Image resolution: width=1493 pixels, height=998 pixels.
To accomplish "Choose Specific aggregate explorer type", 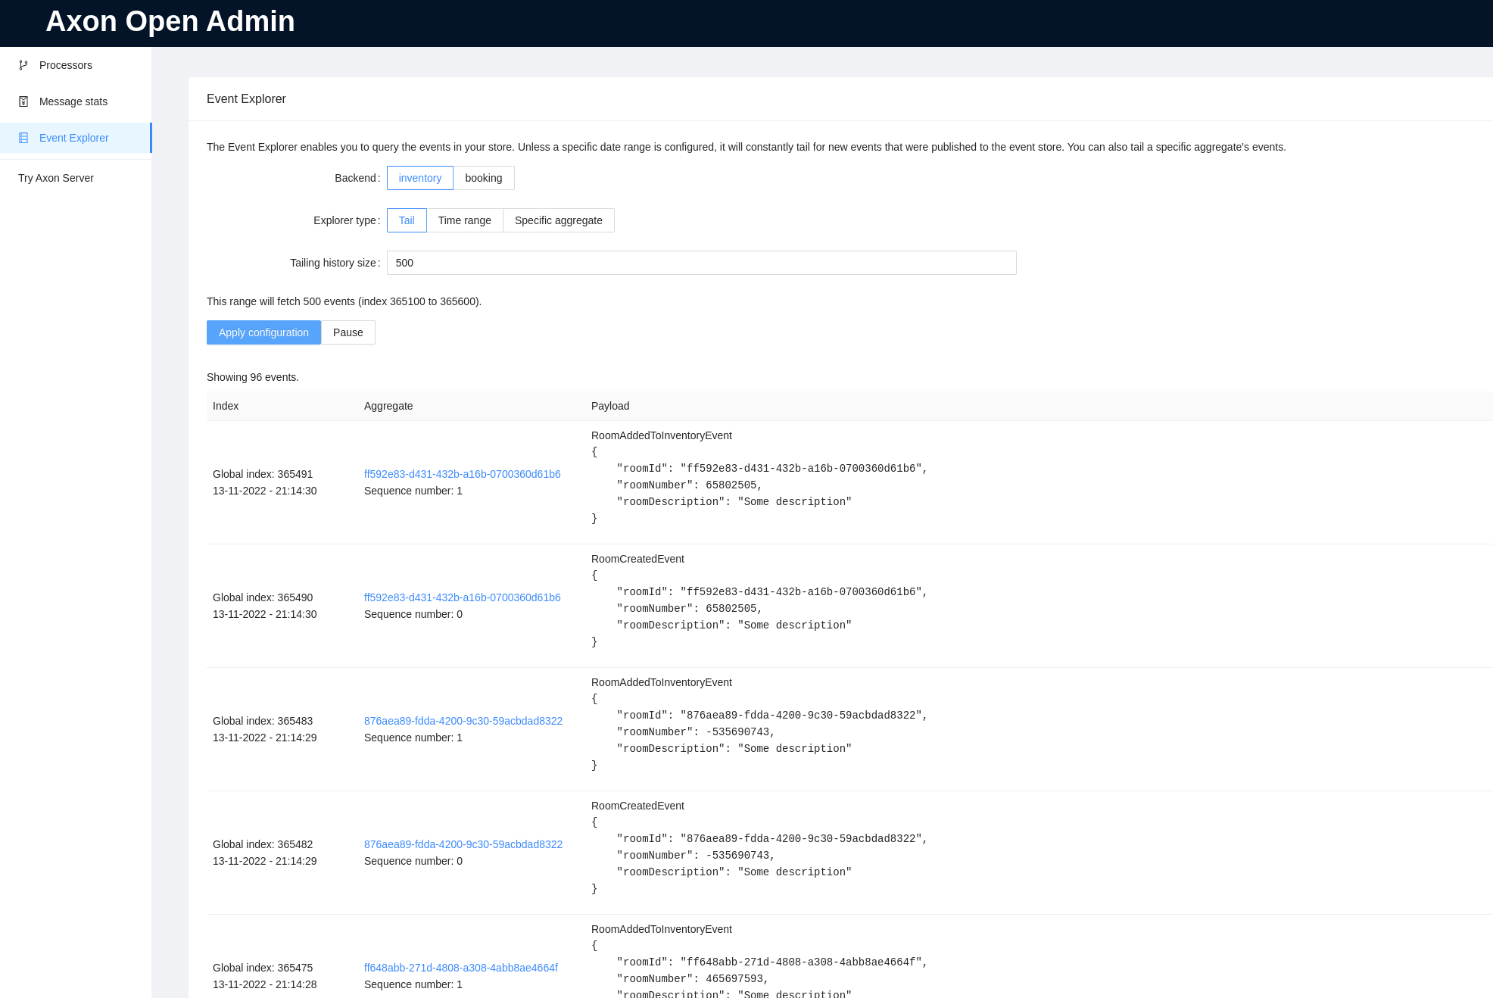I will click(558, 220).
